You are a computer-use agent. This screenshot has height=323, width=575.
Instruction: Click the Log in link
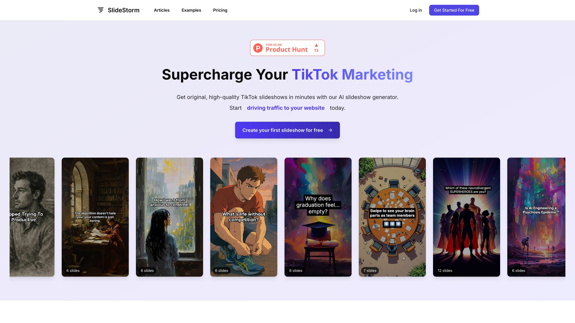click(416, 10)
